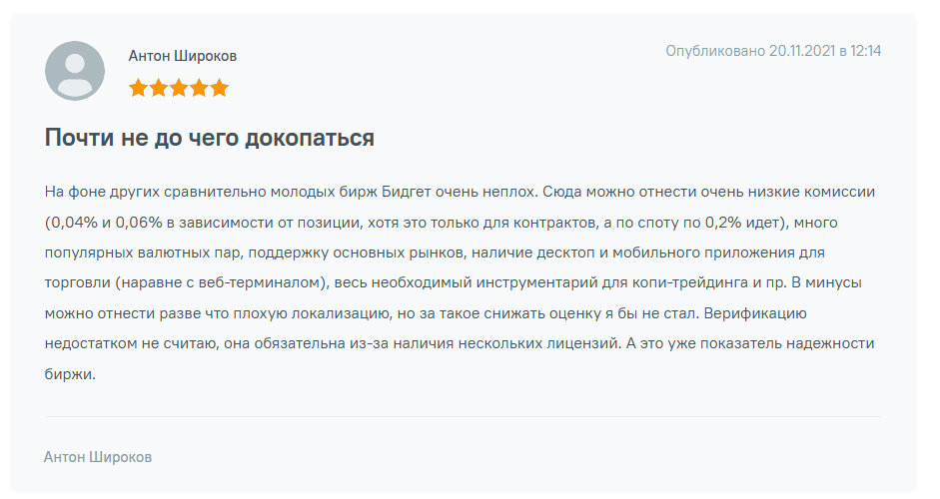Click the 0,06% commission figure
Viewport: 940px width, 499px height.
point(150,222)
